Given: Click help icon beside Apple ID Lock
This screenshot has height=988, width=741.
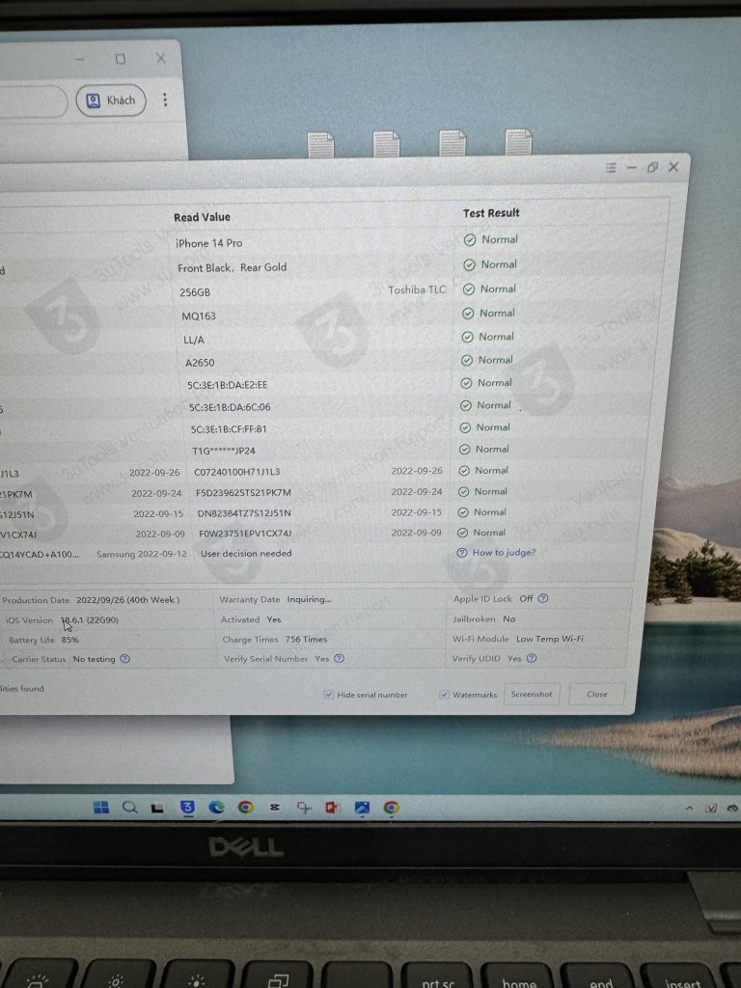Looking at the screenshot, I should (543, 598).
